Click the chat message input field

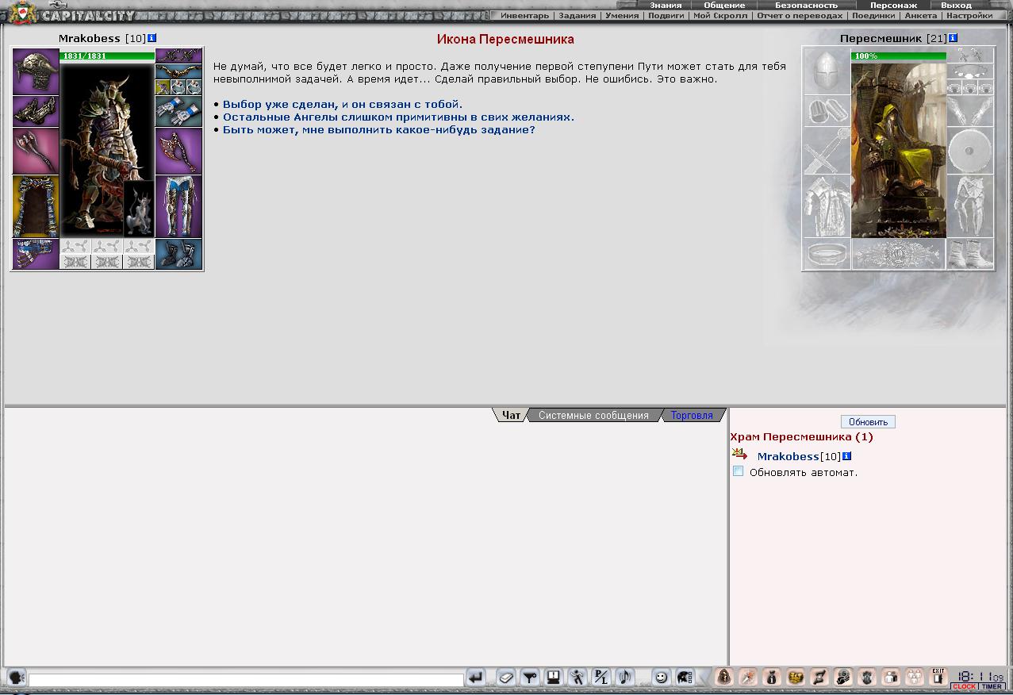246,680
